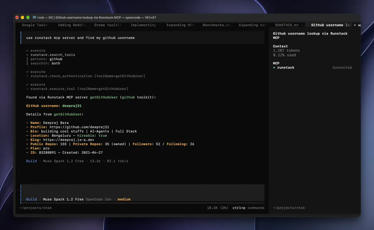Image resolution: width=374 pixels, height=230 pixels.
Task: Click the Bio line about building cool stuffs
Action: pos(81,131)
